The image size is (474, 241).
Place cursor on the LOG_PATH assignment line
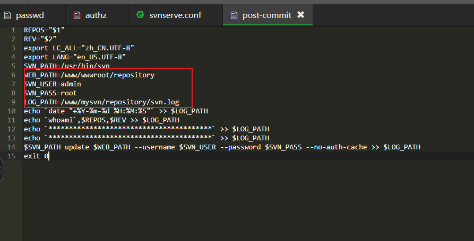[101, 102]
